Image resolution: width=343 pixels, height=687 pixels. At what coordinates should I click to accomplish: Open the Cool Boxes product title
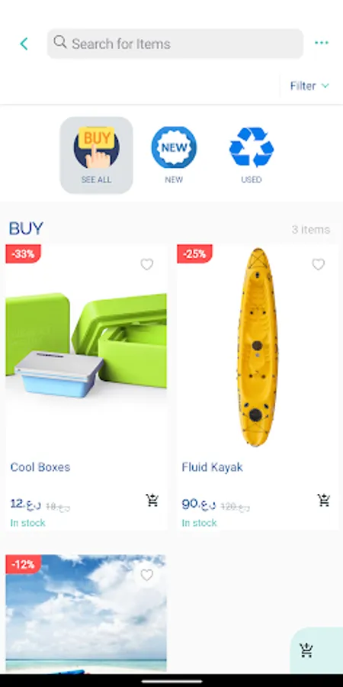[40, 467]
